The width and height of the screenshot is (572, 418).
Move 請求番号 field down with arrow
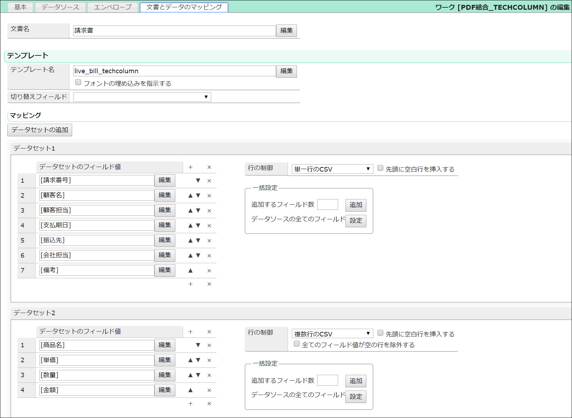198,181
